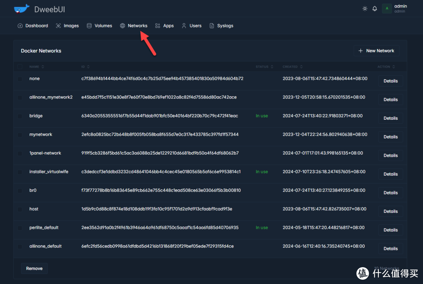423x284 pixels.
Task: Toggle the light/dark theme sun icon
Action: click(365, 9)
